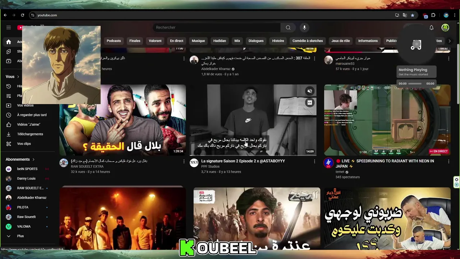Select the Finales filter chip

point(135,41)
